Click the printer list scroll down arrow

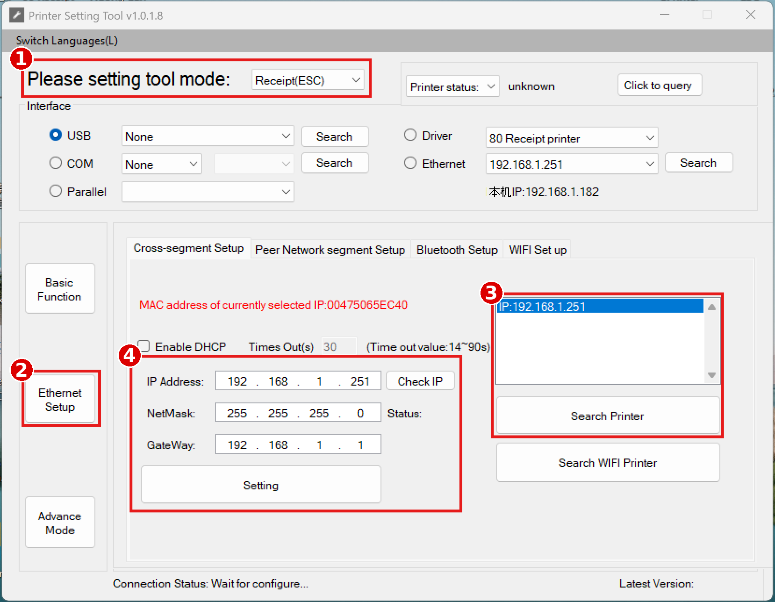712,375
